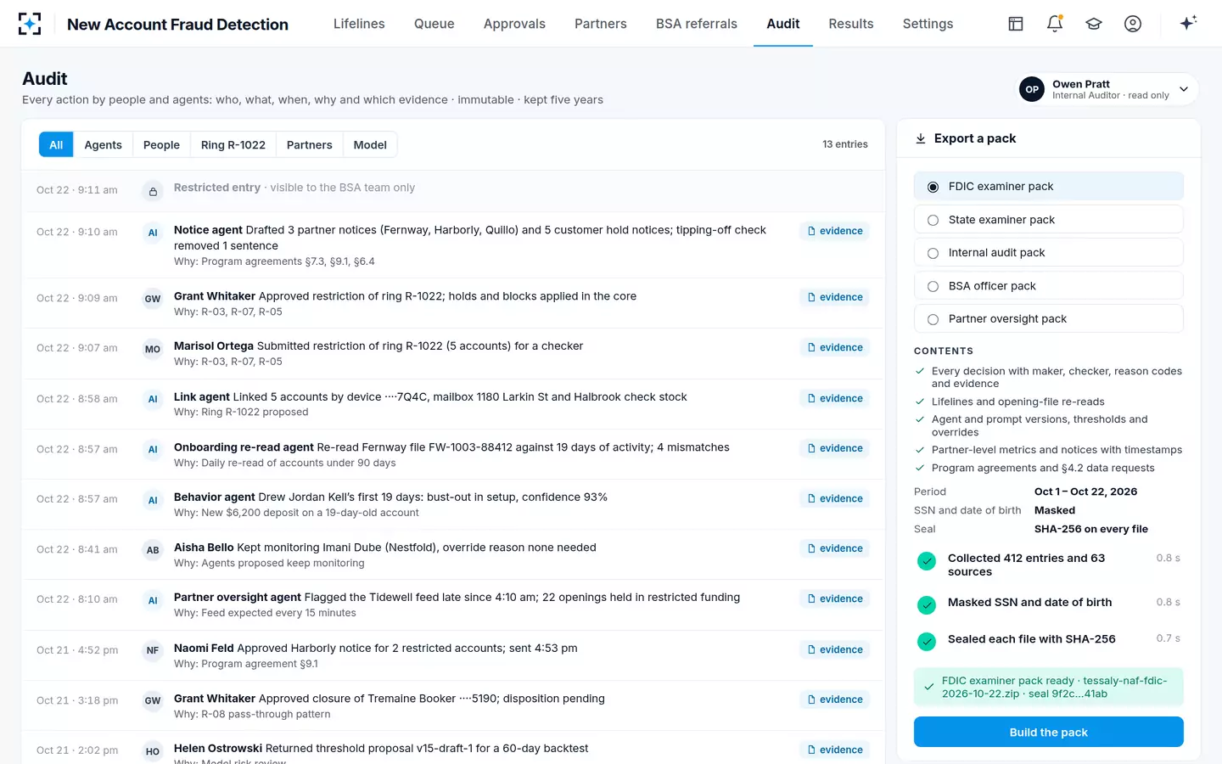This screenshot has width=1222, height=764.
Task: Open evidence for the Behavior agent entry
Action: (834, 498)
